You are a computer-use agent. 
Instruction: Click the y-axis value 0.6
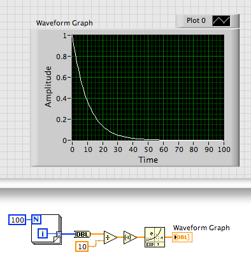[61, 78]
